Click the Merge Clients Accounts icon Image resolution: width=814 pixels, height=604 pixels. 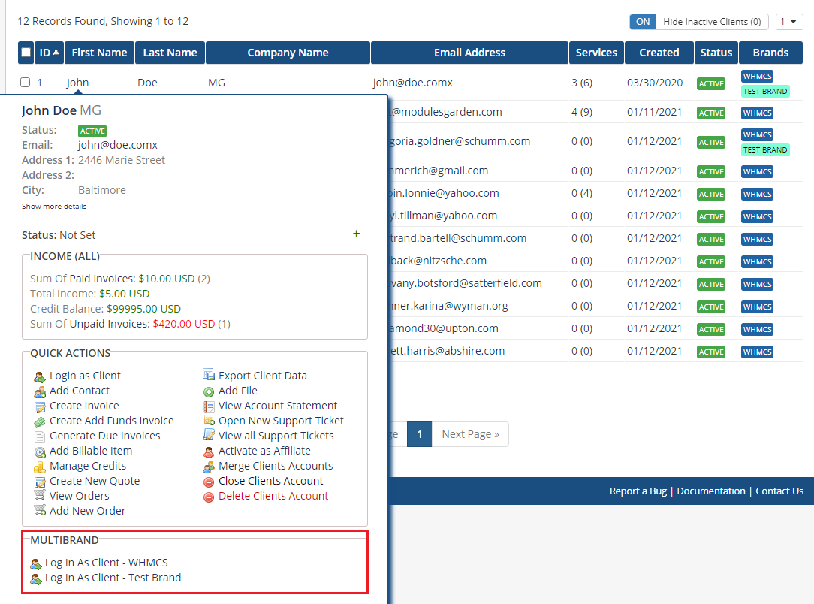pos(209,467)
